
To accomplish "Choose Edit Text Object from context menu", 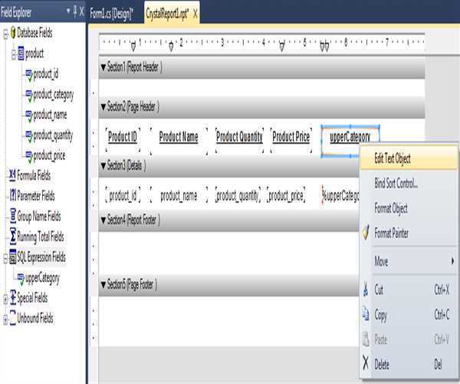I will (x=392, y=159).
